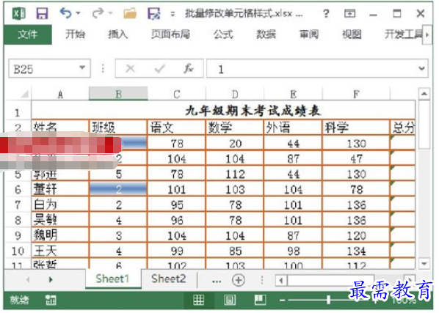This screenshot has width=439, height=313.
Task: Select column B header
Action: [x=118, y=94]
